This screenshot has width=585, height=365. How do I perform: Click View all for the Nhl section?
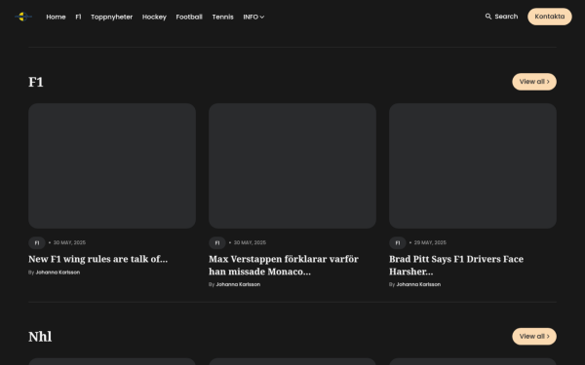pos(534,337)
